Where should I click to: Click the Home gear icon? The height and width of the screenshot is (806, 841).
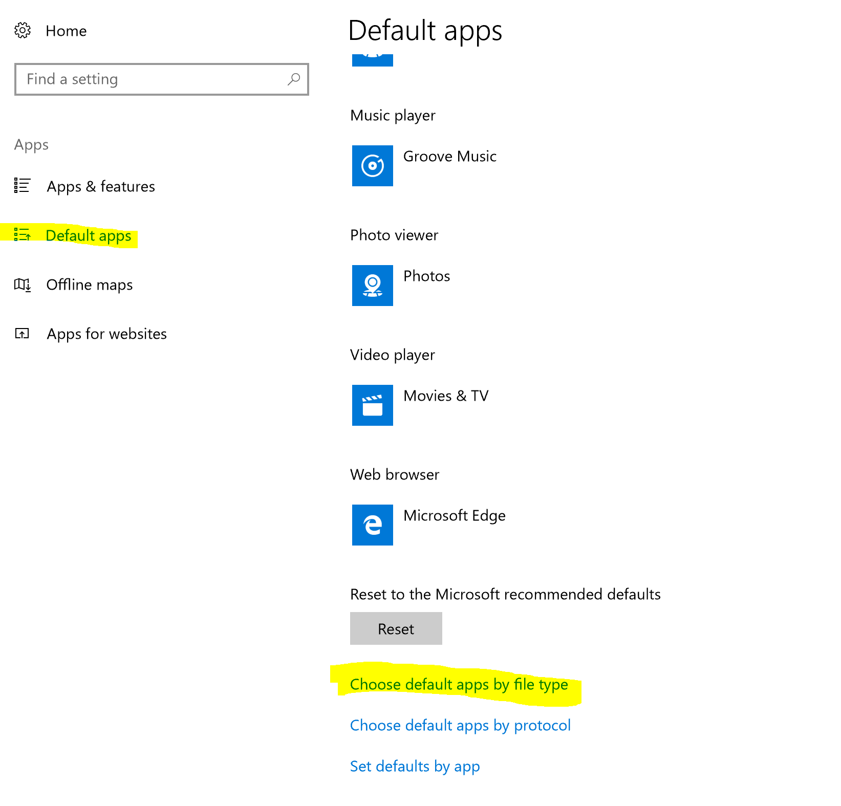[x=23, y=31]
